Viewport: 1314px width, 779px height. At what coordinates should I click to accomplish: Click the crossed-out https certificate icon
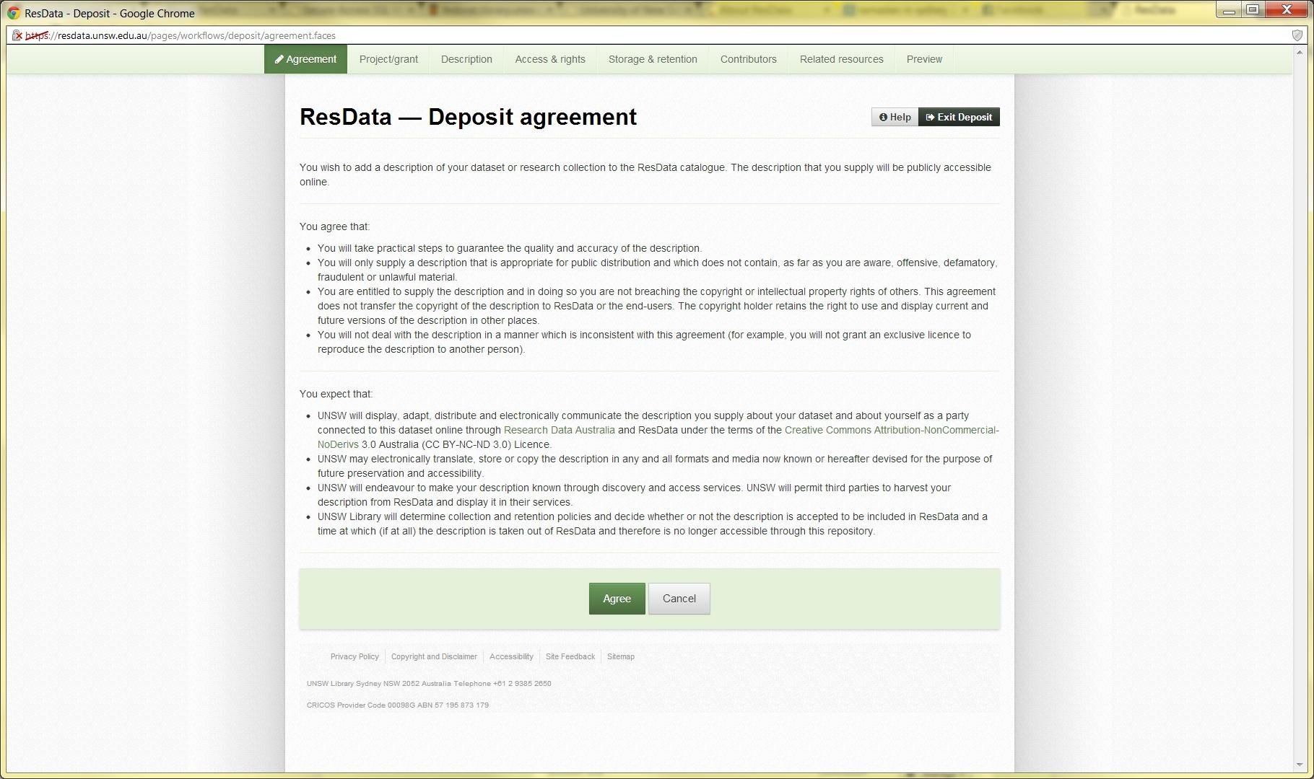coord(17,34)
